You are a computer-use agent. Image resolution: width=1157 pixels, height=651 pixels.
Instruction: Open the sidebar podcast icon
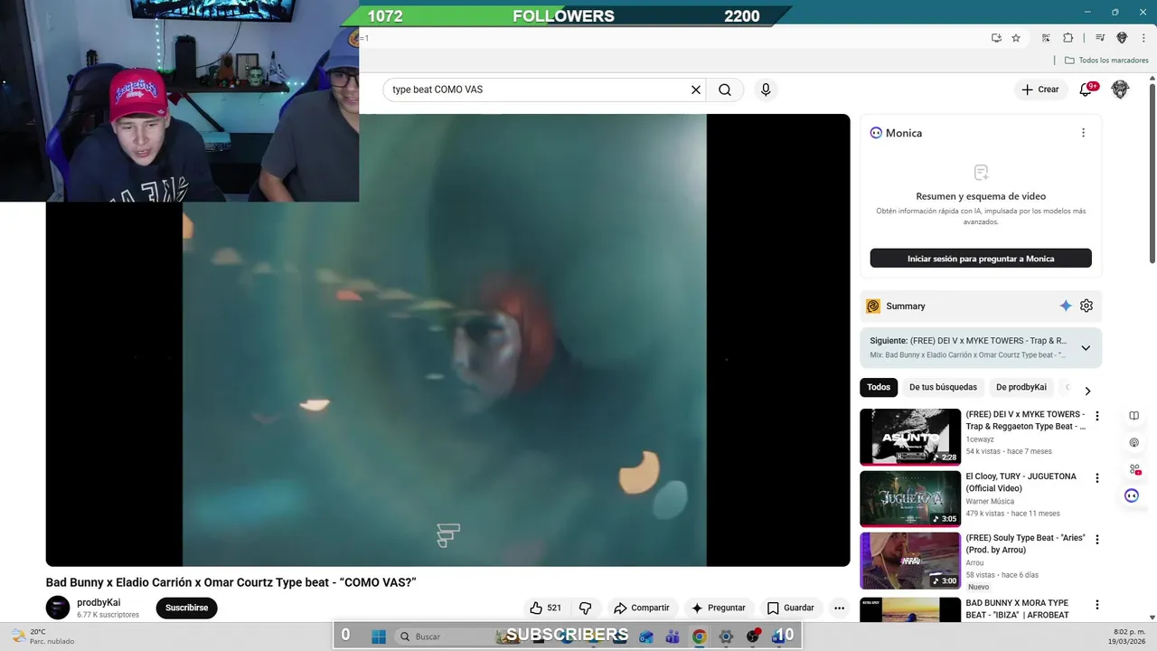(x=1133, y=443)
